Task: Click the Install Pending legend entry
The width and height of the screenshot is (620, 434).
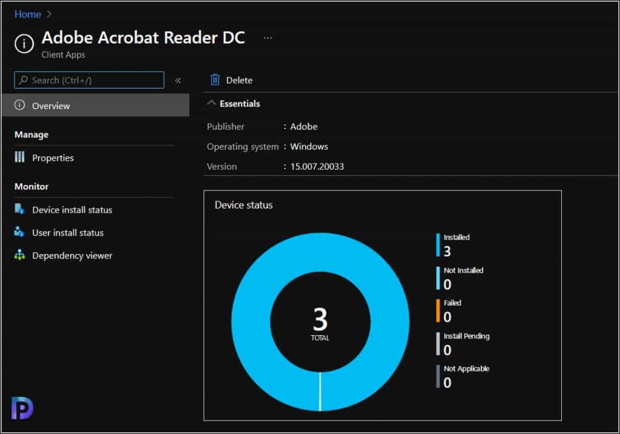Action: pyautogui.click(x=463, y=344)
